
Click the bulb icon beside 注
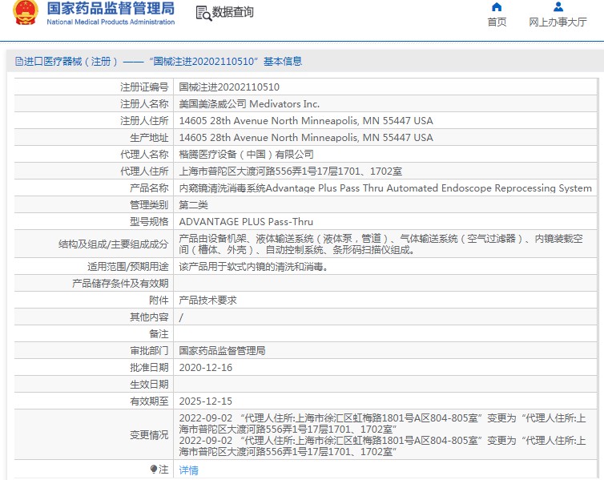[154, 470]
